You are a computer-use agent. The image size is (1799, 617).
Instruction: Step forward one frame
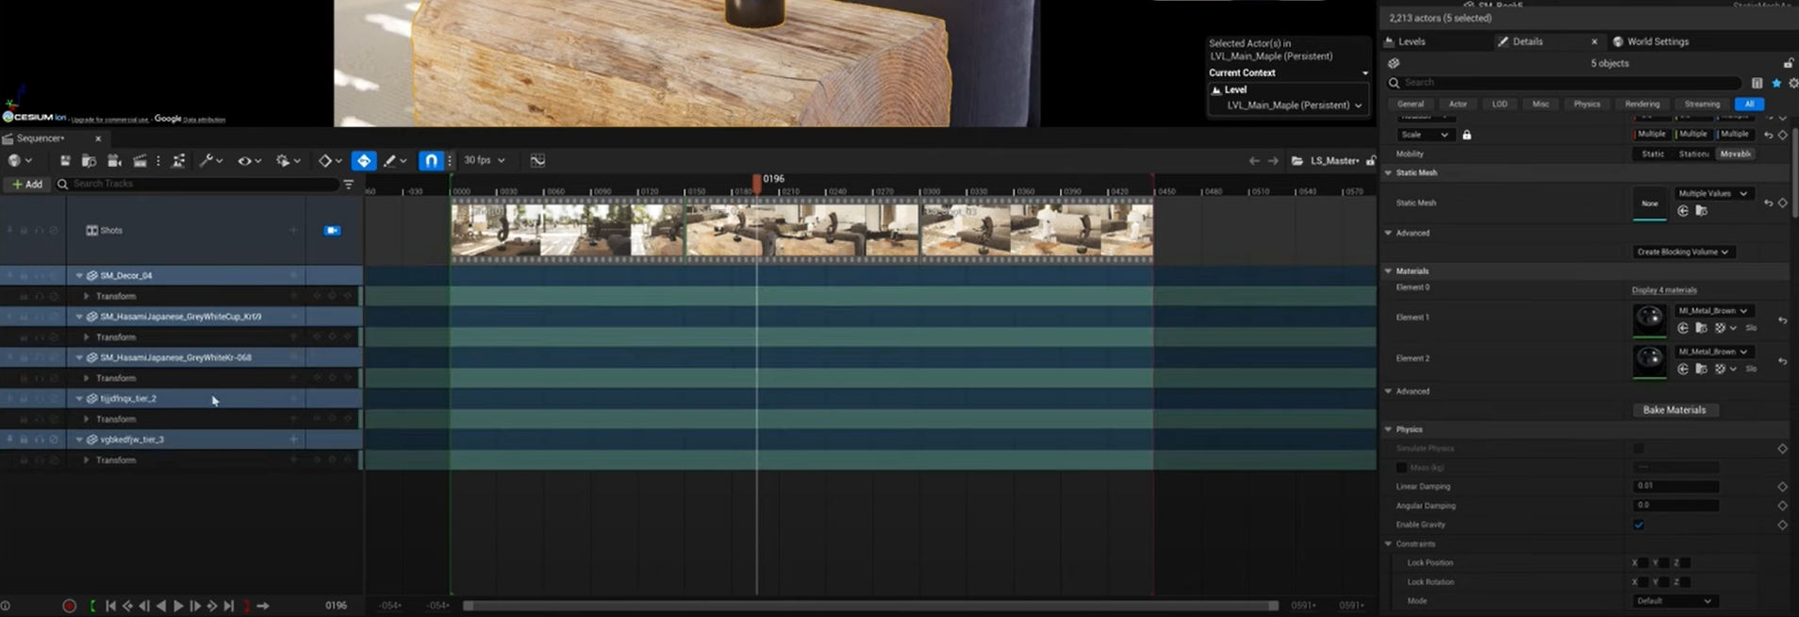click(x=195, y=607)
